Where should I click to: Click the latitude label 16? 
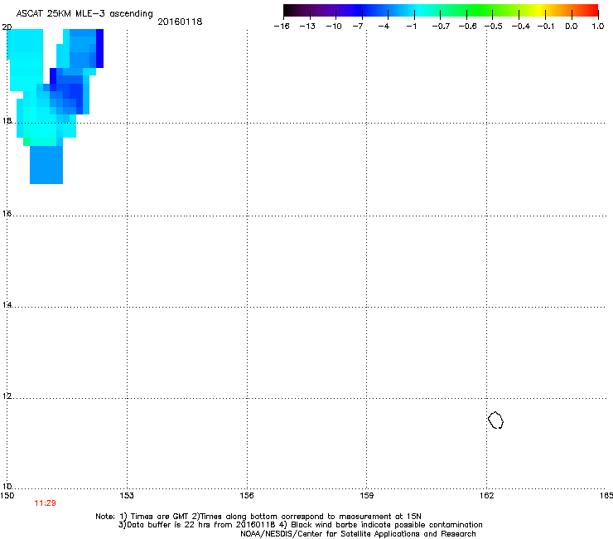point(7,213)
